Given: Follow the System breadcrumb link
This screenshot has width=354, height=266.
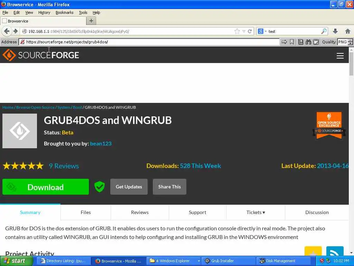Looking at the screenshot, I should point(64,107).
